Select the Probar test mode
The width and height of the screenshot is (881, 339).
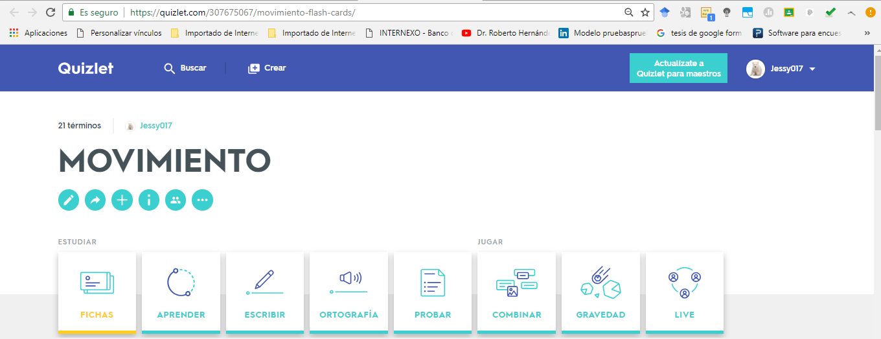pos(433,293)
